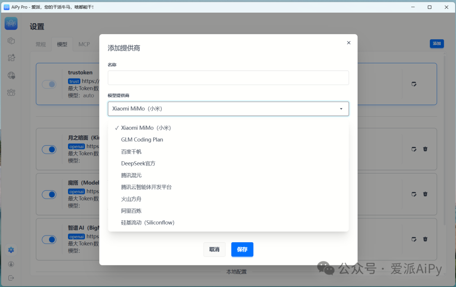Viewport: 456px width, 287px height.
Task: Open the 模型提供商 dropdown
Action: pyautogui.click(x=228, y=109)
